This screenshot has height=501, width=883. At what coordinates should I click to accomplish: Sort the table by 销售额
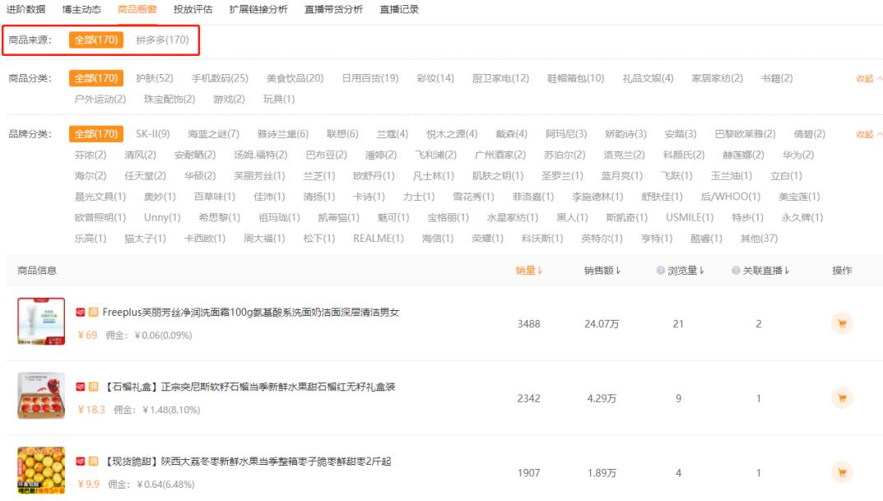pyautogui.click(x=602, y=270)
